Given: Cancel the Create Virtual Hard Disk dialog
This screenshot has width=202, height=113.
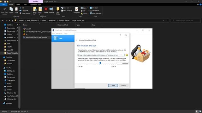Looking at the screenshot, I should pyautogui.click(x=123, y=85).
